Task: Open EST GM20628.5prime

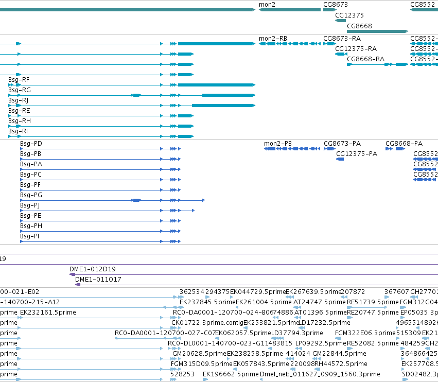Action: pyautogui.click(x=199, y=354)
